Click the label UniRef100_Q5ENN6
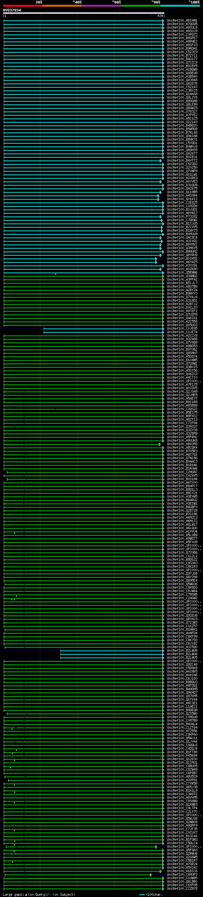 click(x=182, y=273)
